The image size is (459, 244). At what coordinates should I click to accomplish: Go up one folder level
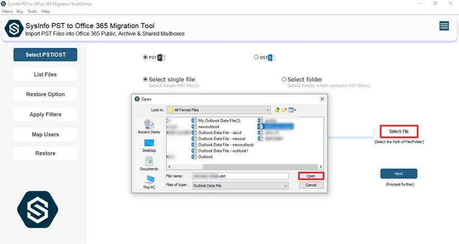pos(277,110)
